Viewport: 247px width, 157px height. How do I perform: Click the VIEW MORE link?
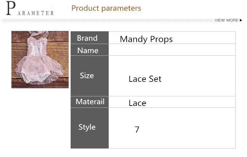click(x=226, y=20)
